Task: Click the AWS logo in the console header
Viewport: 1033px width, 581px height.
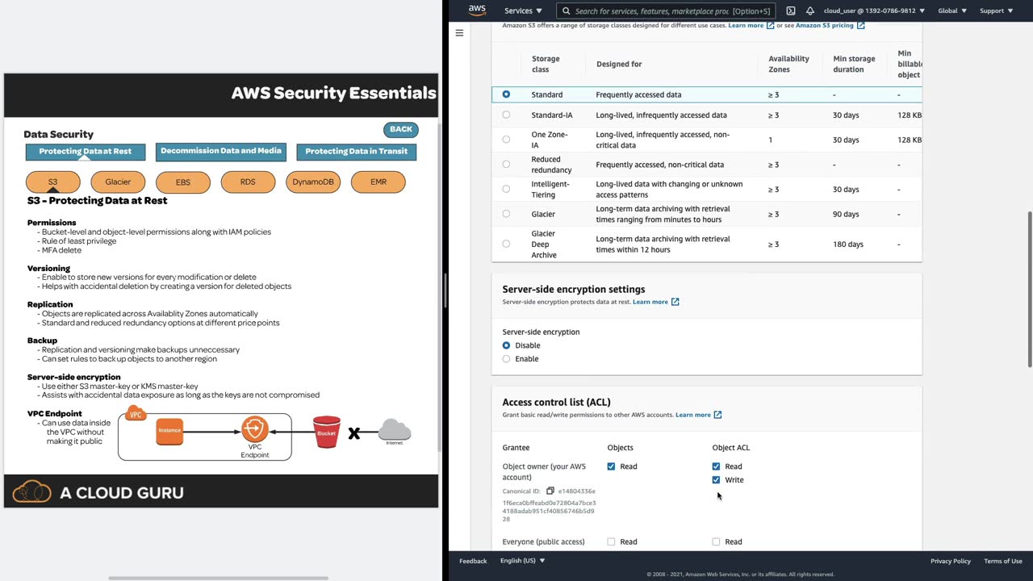Action: click(x=477, y=10)
